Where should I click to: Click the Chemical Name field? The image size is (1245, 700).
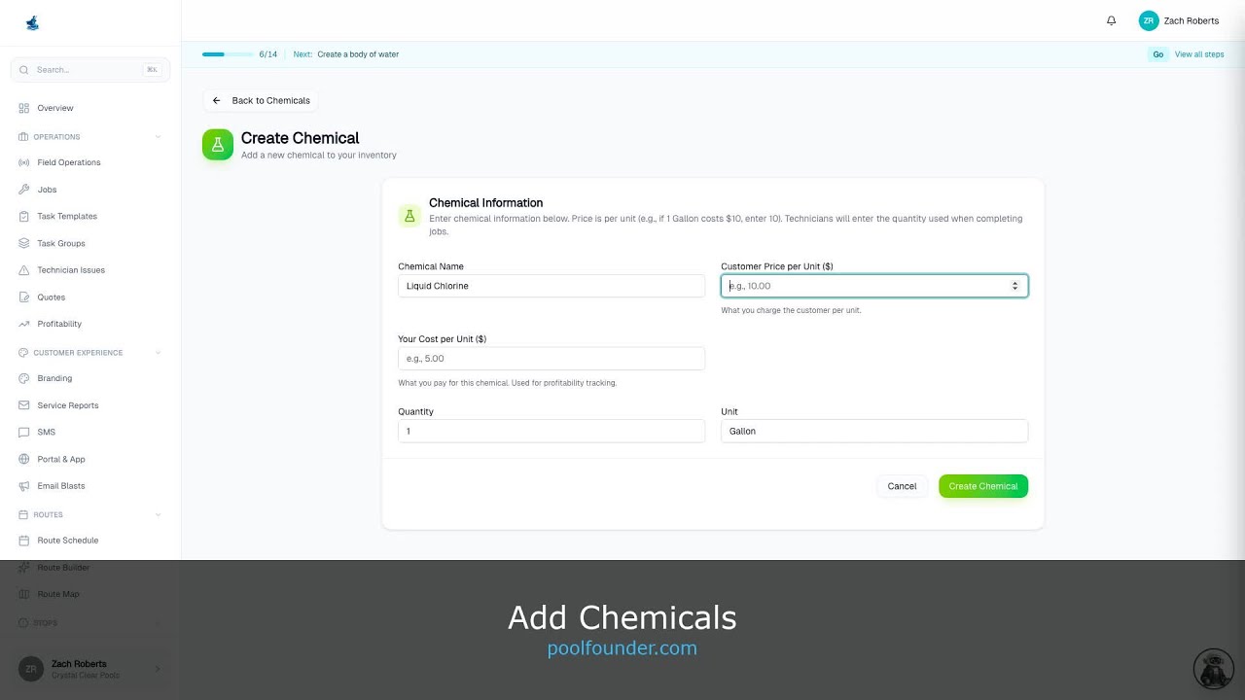pos(551,286)
